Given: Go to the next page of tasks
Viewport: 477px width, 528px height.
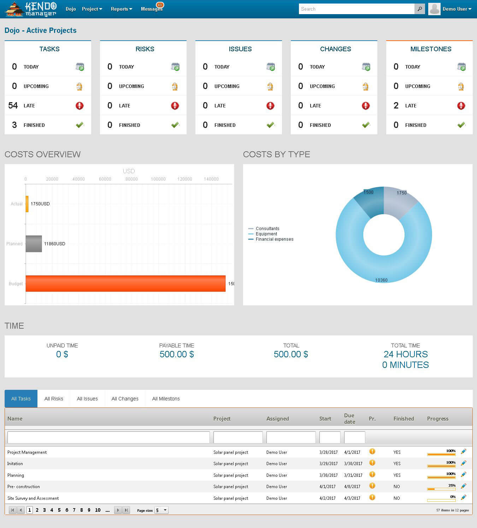Looking at the screenshot, I should point(118,510).
